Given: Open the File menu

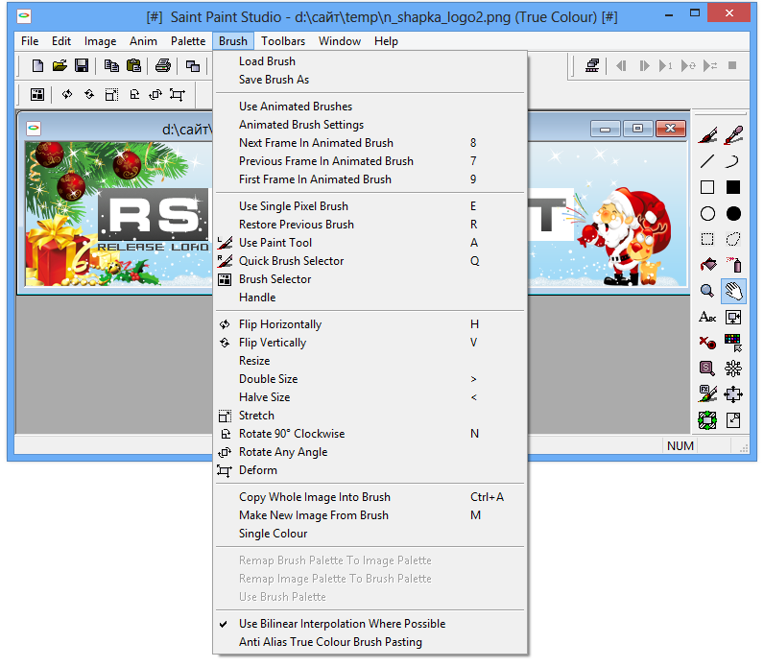Looking at the screenshot, I should pyautogui.click(x=30, y=41).
